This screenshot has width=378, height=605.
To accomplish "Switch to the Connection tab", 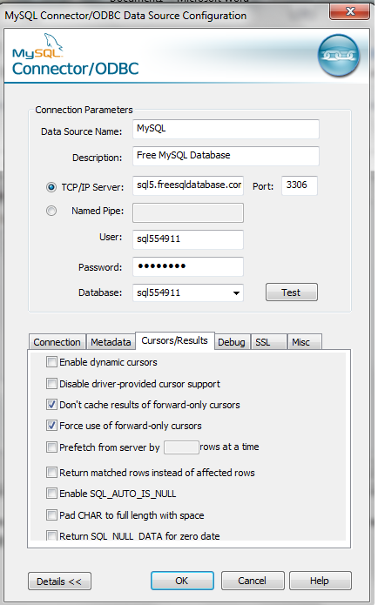I will pyautogui.click(x=57, y=342).
